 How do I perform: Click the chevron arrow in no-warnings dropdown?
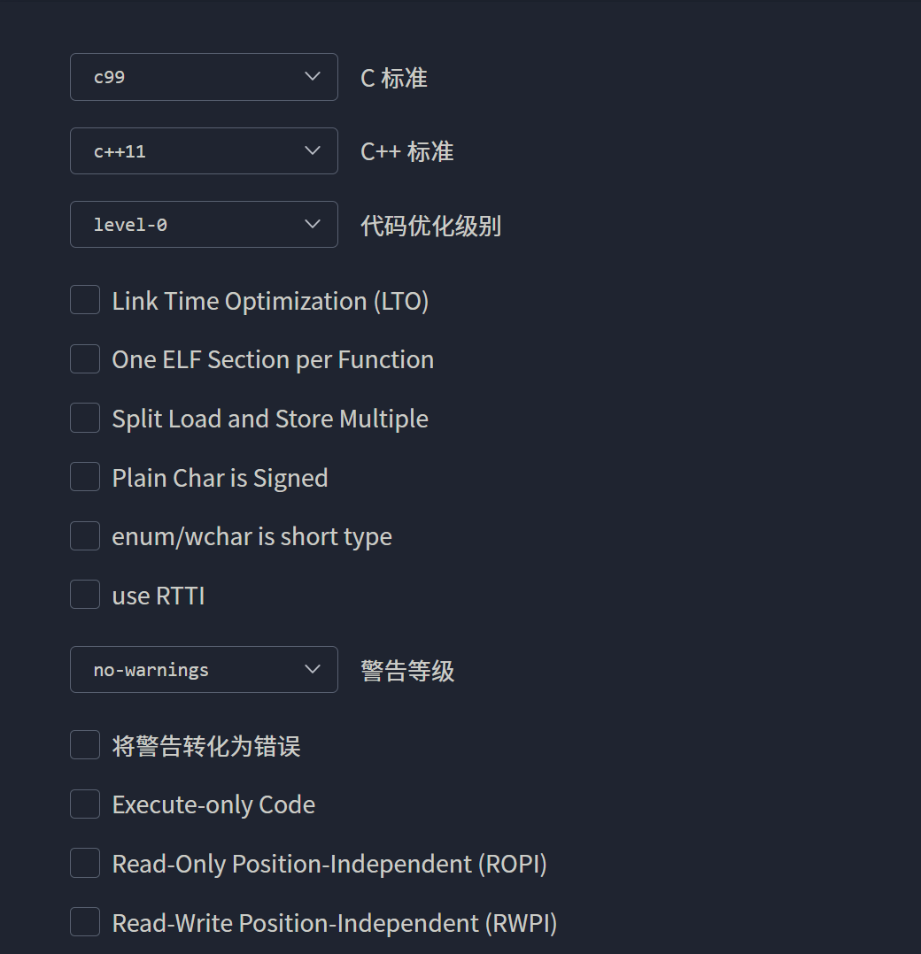pos(312,670)
